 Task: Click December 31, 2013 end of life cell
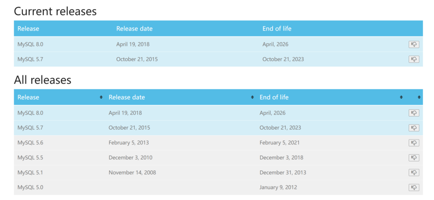tap(283, 172)
